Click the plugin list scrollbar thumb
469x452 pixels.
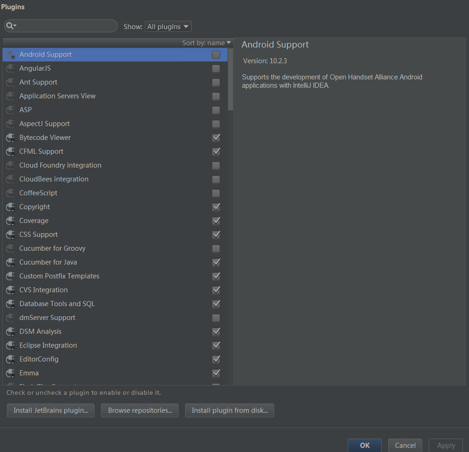(x=231, y=78)
